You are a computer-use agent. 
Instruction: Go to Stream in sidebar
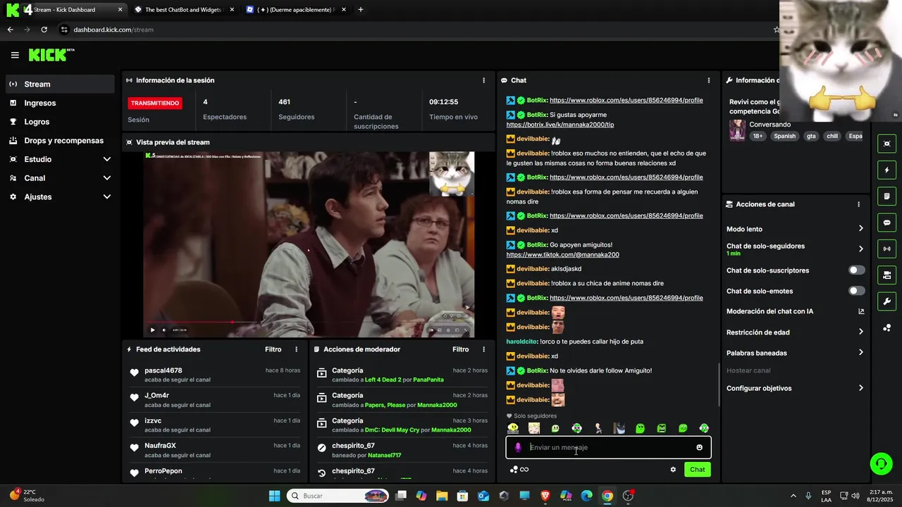60,84
